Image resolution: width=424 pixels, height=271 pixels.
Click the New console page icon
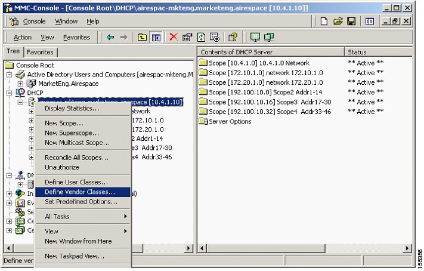pos(324,21)
